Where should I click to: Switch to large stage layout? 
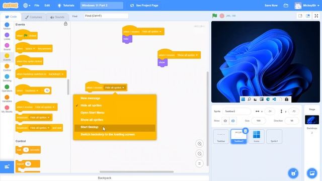[308, 16]
